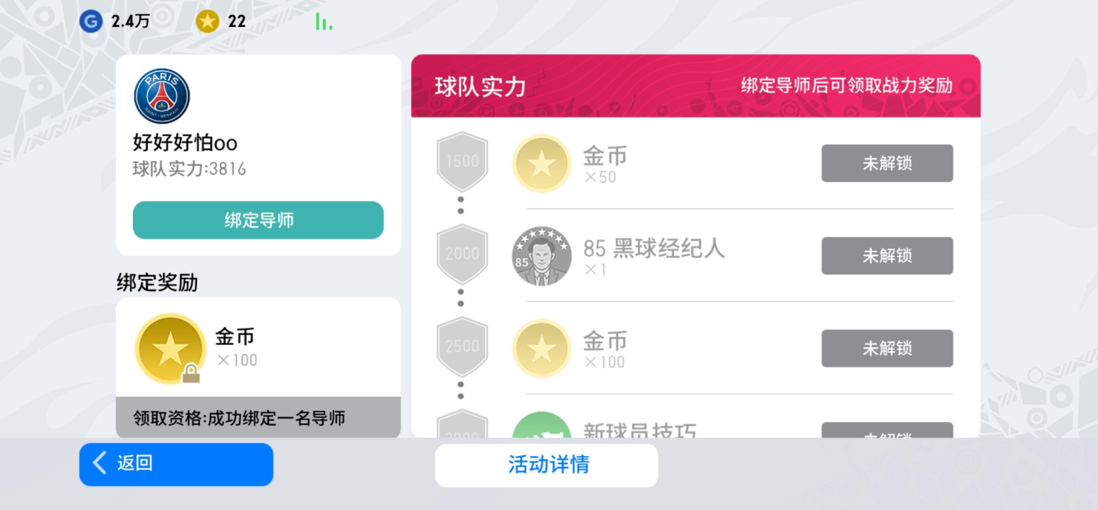The height and width of the screenshot is (510, 1098).
Task: Click the gold coin ×100 reward in strength list
Action: tap(541, 348)
